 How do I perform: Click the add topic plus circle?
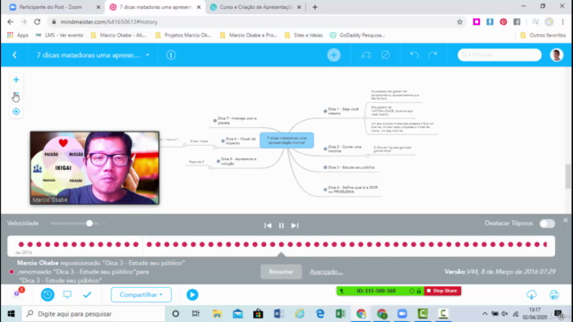(x=334, y=55)
